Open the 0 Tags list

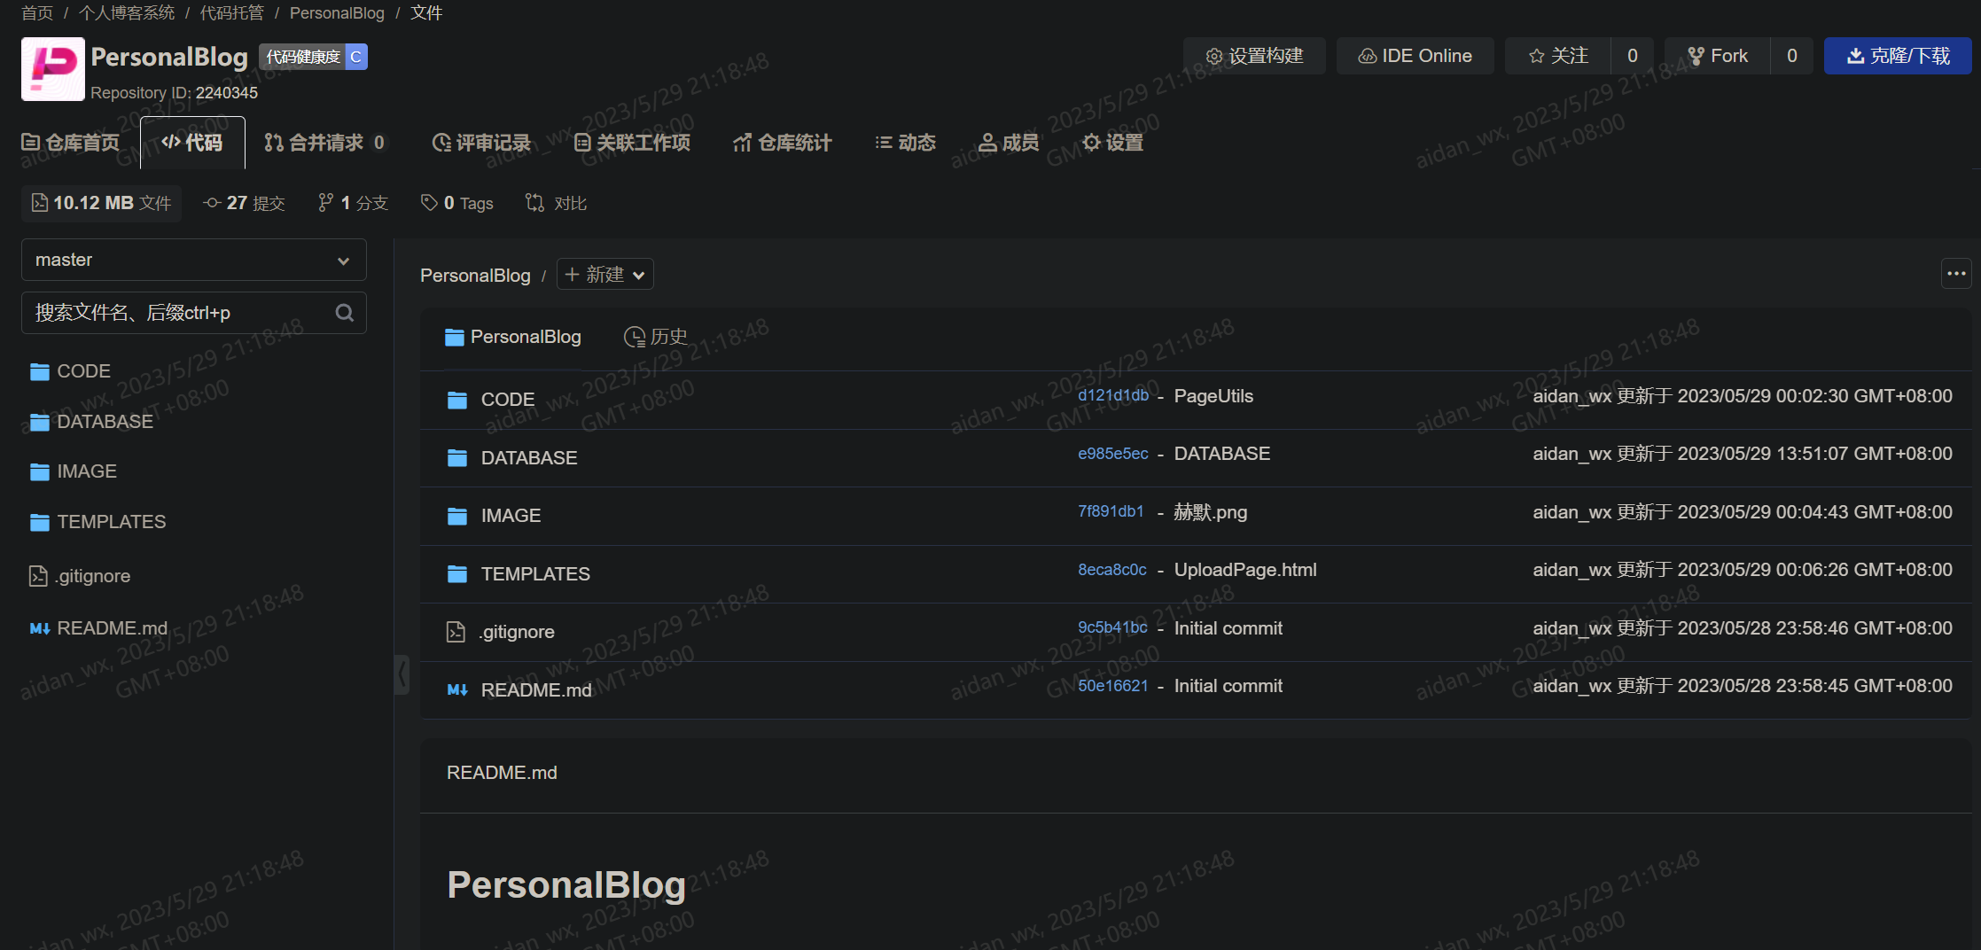click(x=457, y=203)
